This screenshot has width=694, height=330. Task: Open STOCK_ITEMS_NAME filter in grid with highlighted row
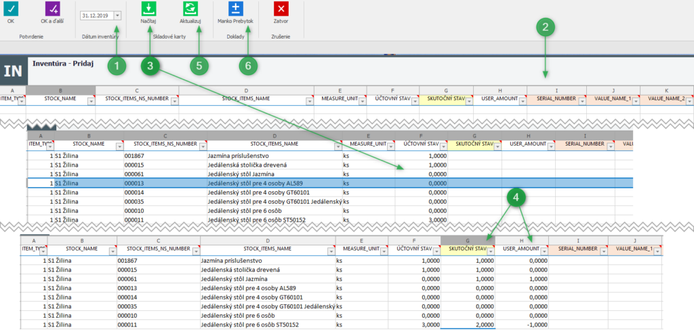(338, 147)
